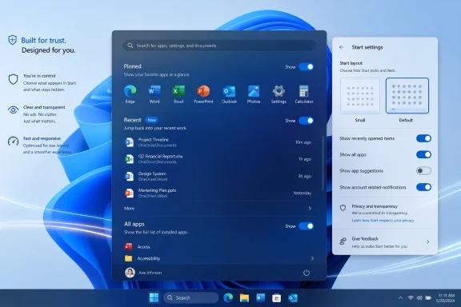Click the Start menu vertical scrollbar
The image size is (461, 307).
click(323, 163)
